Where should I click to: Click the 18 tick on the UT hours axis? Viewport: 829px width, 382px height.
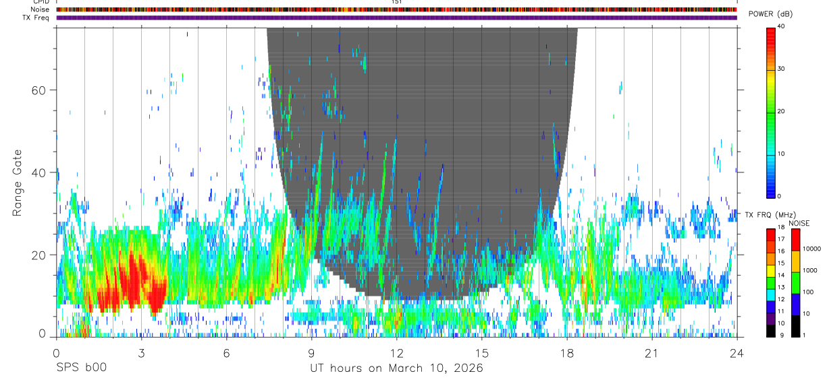pyautogui.click(x=566, y=352)
